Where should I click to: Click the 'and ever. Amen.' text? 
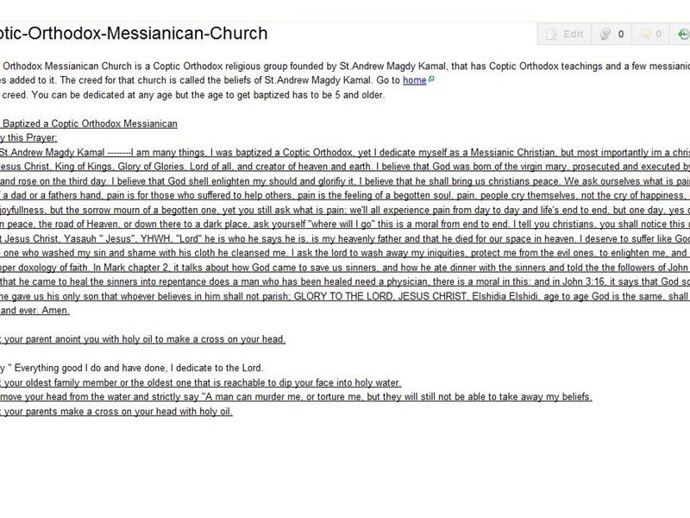34,310
